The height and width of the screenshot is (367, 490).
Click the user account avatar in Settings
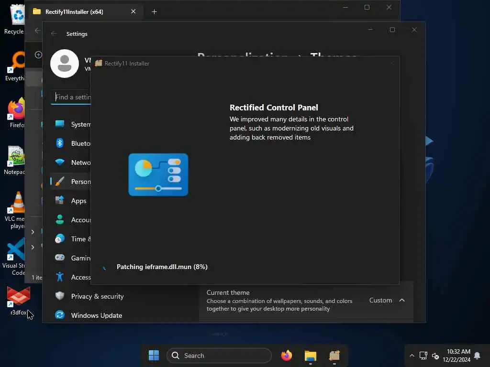coord(65,64)
